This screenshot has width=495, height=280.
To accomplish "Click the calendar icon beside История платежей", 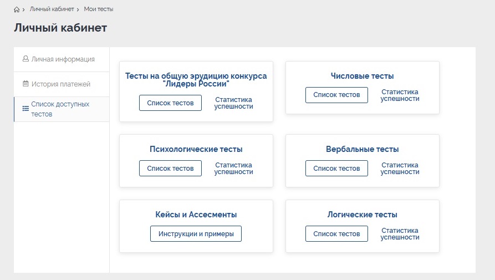I will 25,84.
